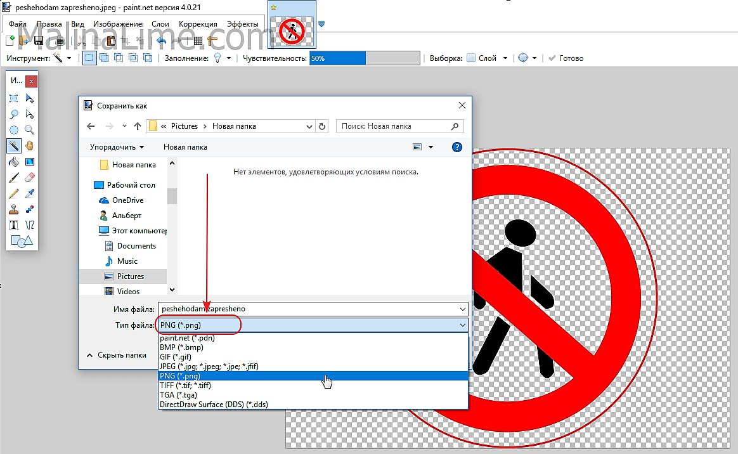Click the Чувствительность tolerance slider bar
This screenshot has width=738, height=454.
tap(365, 58)
